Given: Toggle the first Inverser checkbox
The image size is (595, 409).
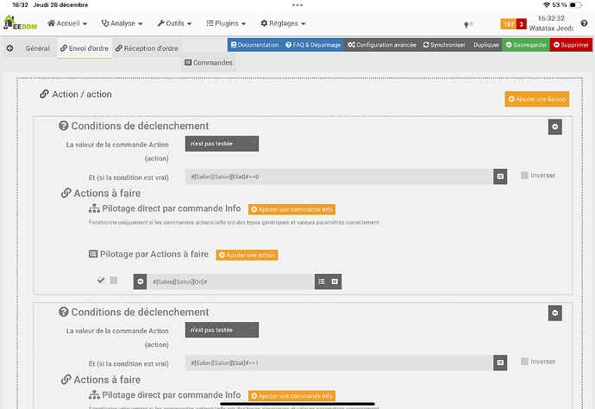Looking at the screenshot, I should coord(524,175).
